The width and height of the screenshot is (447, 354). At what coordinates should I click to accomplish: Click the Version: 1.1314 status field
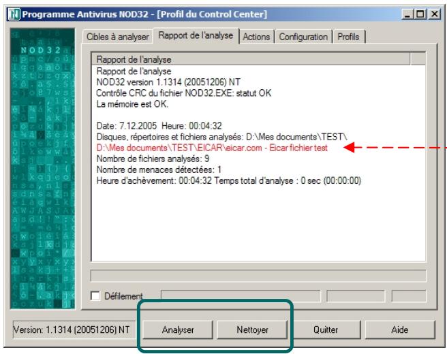click(x=74, y=329)
